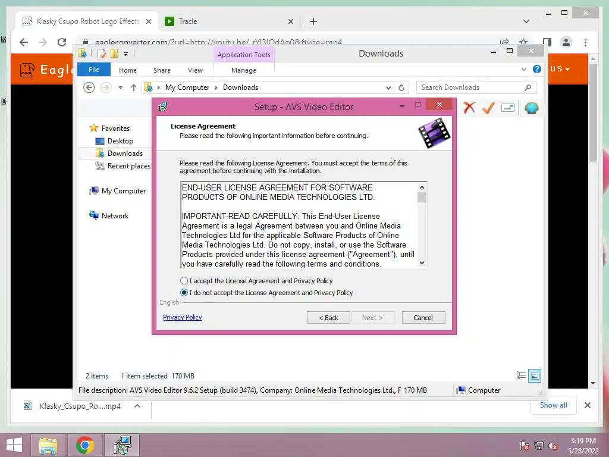Click the Explorer back navigation arrow
609x457 pixels.
coord(89,87)
